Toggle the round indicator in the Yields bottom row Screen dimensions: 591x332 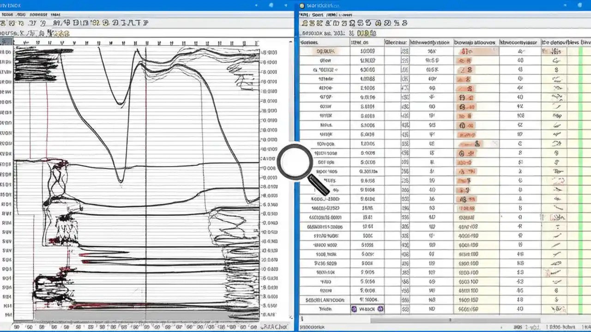pyautogui.click(x=354, y=309)
